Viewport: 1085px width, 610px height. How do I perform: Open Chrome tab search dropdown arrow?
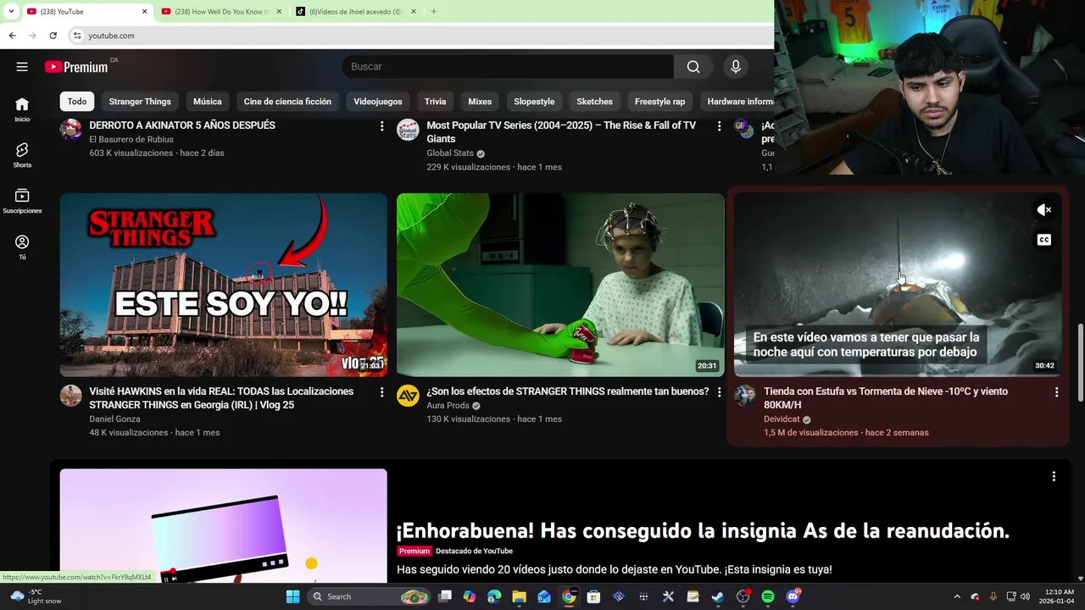(10, 12)
